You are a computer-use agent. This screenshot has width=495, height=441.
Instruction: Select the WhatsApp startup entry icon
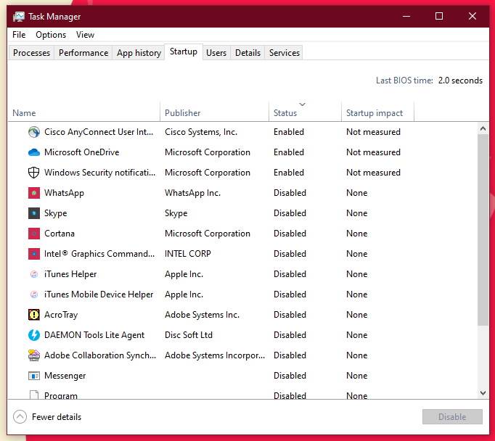point(33,193)
